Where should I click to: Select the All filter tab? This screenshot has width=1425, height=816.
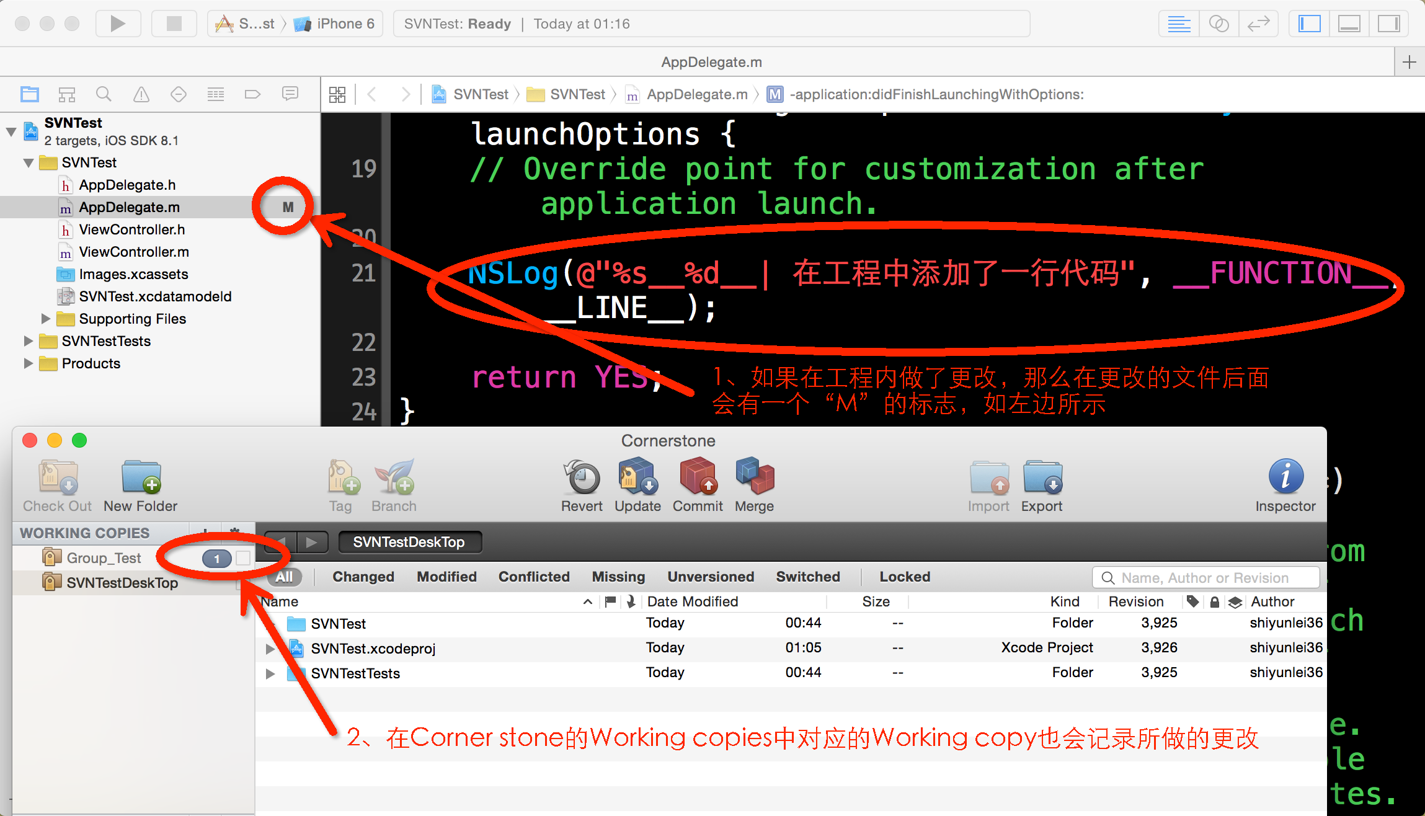click(284, 577)
